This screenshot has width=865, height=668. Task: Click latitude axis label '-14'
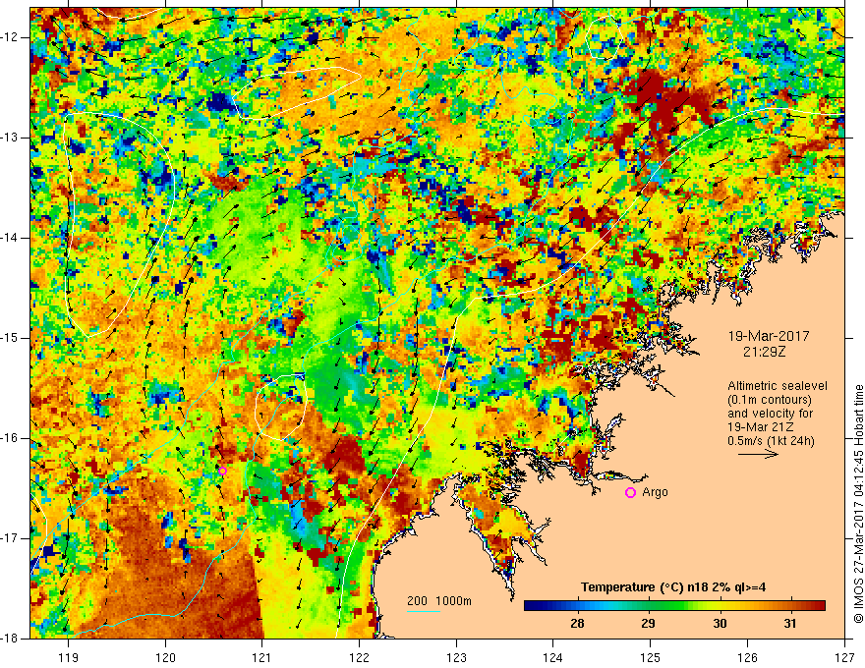(11, 238)
